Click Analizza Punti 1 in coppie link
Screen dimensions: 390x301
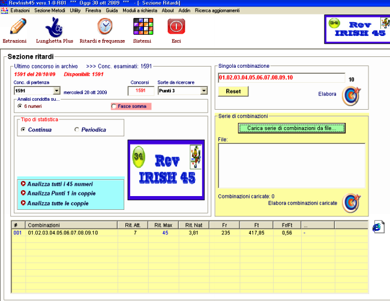click(61, 193)
